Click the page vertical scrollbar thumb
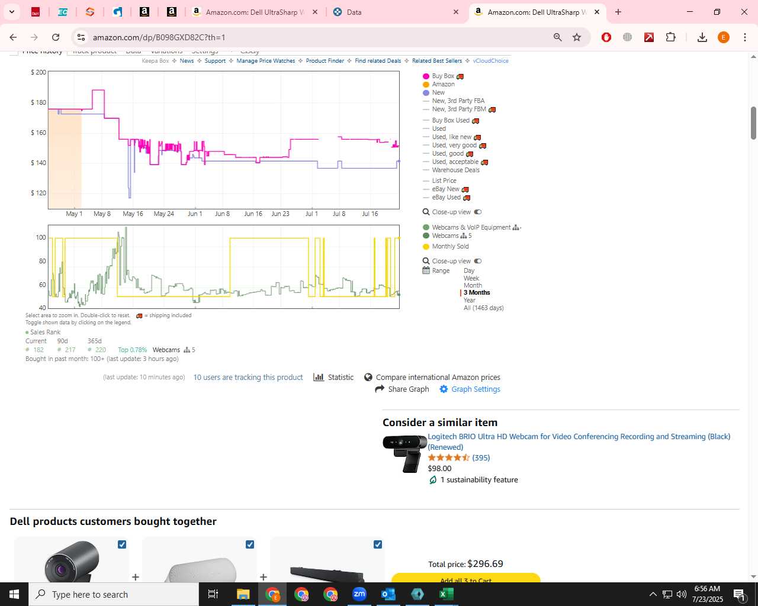The width and height of the screenshot is (758, 606). [x=753, y=123]
